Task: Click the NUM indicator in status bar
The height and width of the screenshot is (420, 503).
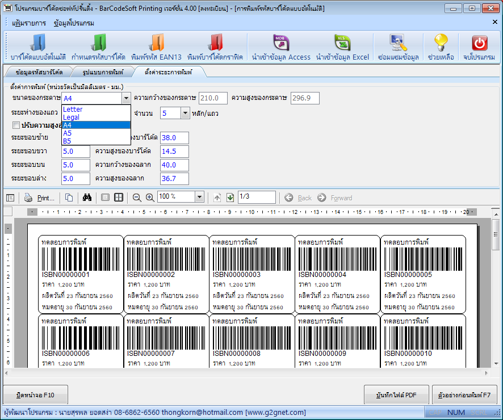Action: click(x=456, y=412)
